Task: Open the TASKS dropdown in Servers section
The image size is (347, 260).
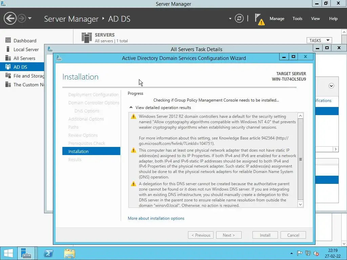Action: [319, 41]
